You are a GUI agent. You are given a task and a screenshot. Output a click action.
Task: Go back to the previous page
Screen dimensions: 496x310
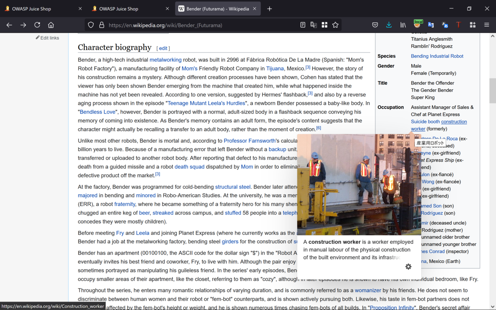click(x=9, y=25)
